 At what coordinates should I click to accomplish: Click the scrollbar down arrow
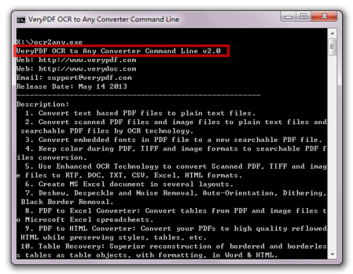pos(332,254)
